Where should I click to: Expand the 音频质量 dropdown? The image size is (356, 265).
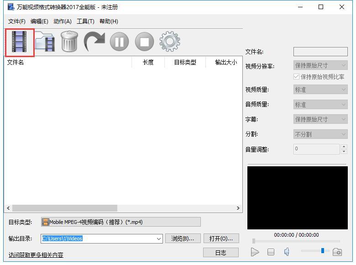click(x=320, y=105)
